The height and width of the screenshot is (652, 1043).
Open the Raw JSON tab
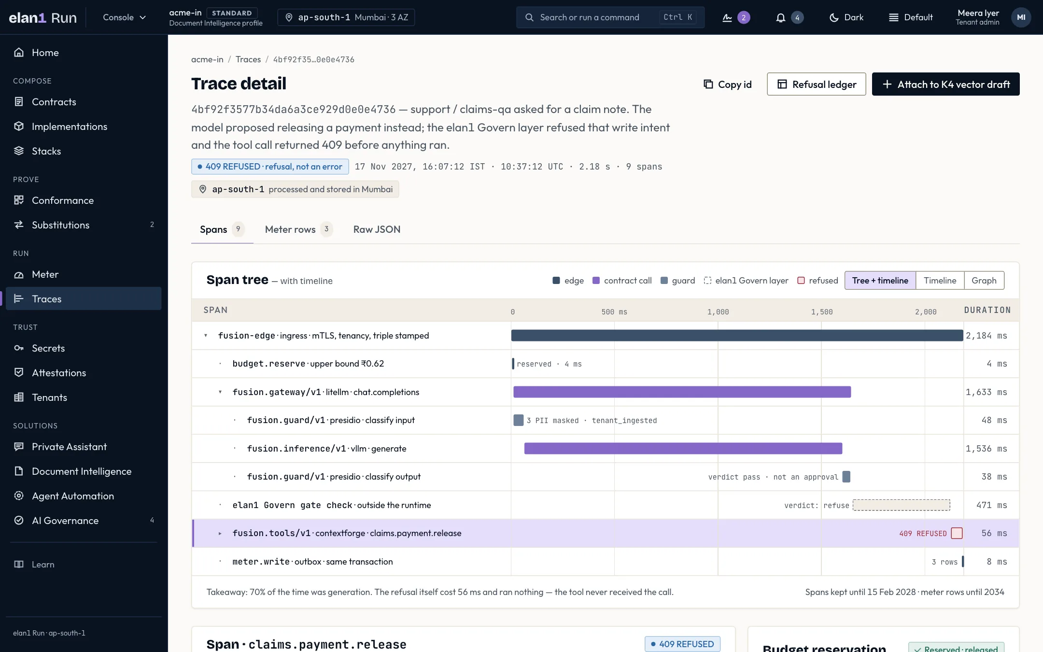tap(377, 229)
